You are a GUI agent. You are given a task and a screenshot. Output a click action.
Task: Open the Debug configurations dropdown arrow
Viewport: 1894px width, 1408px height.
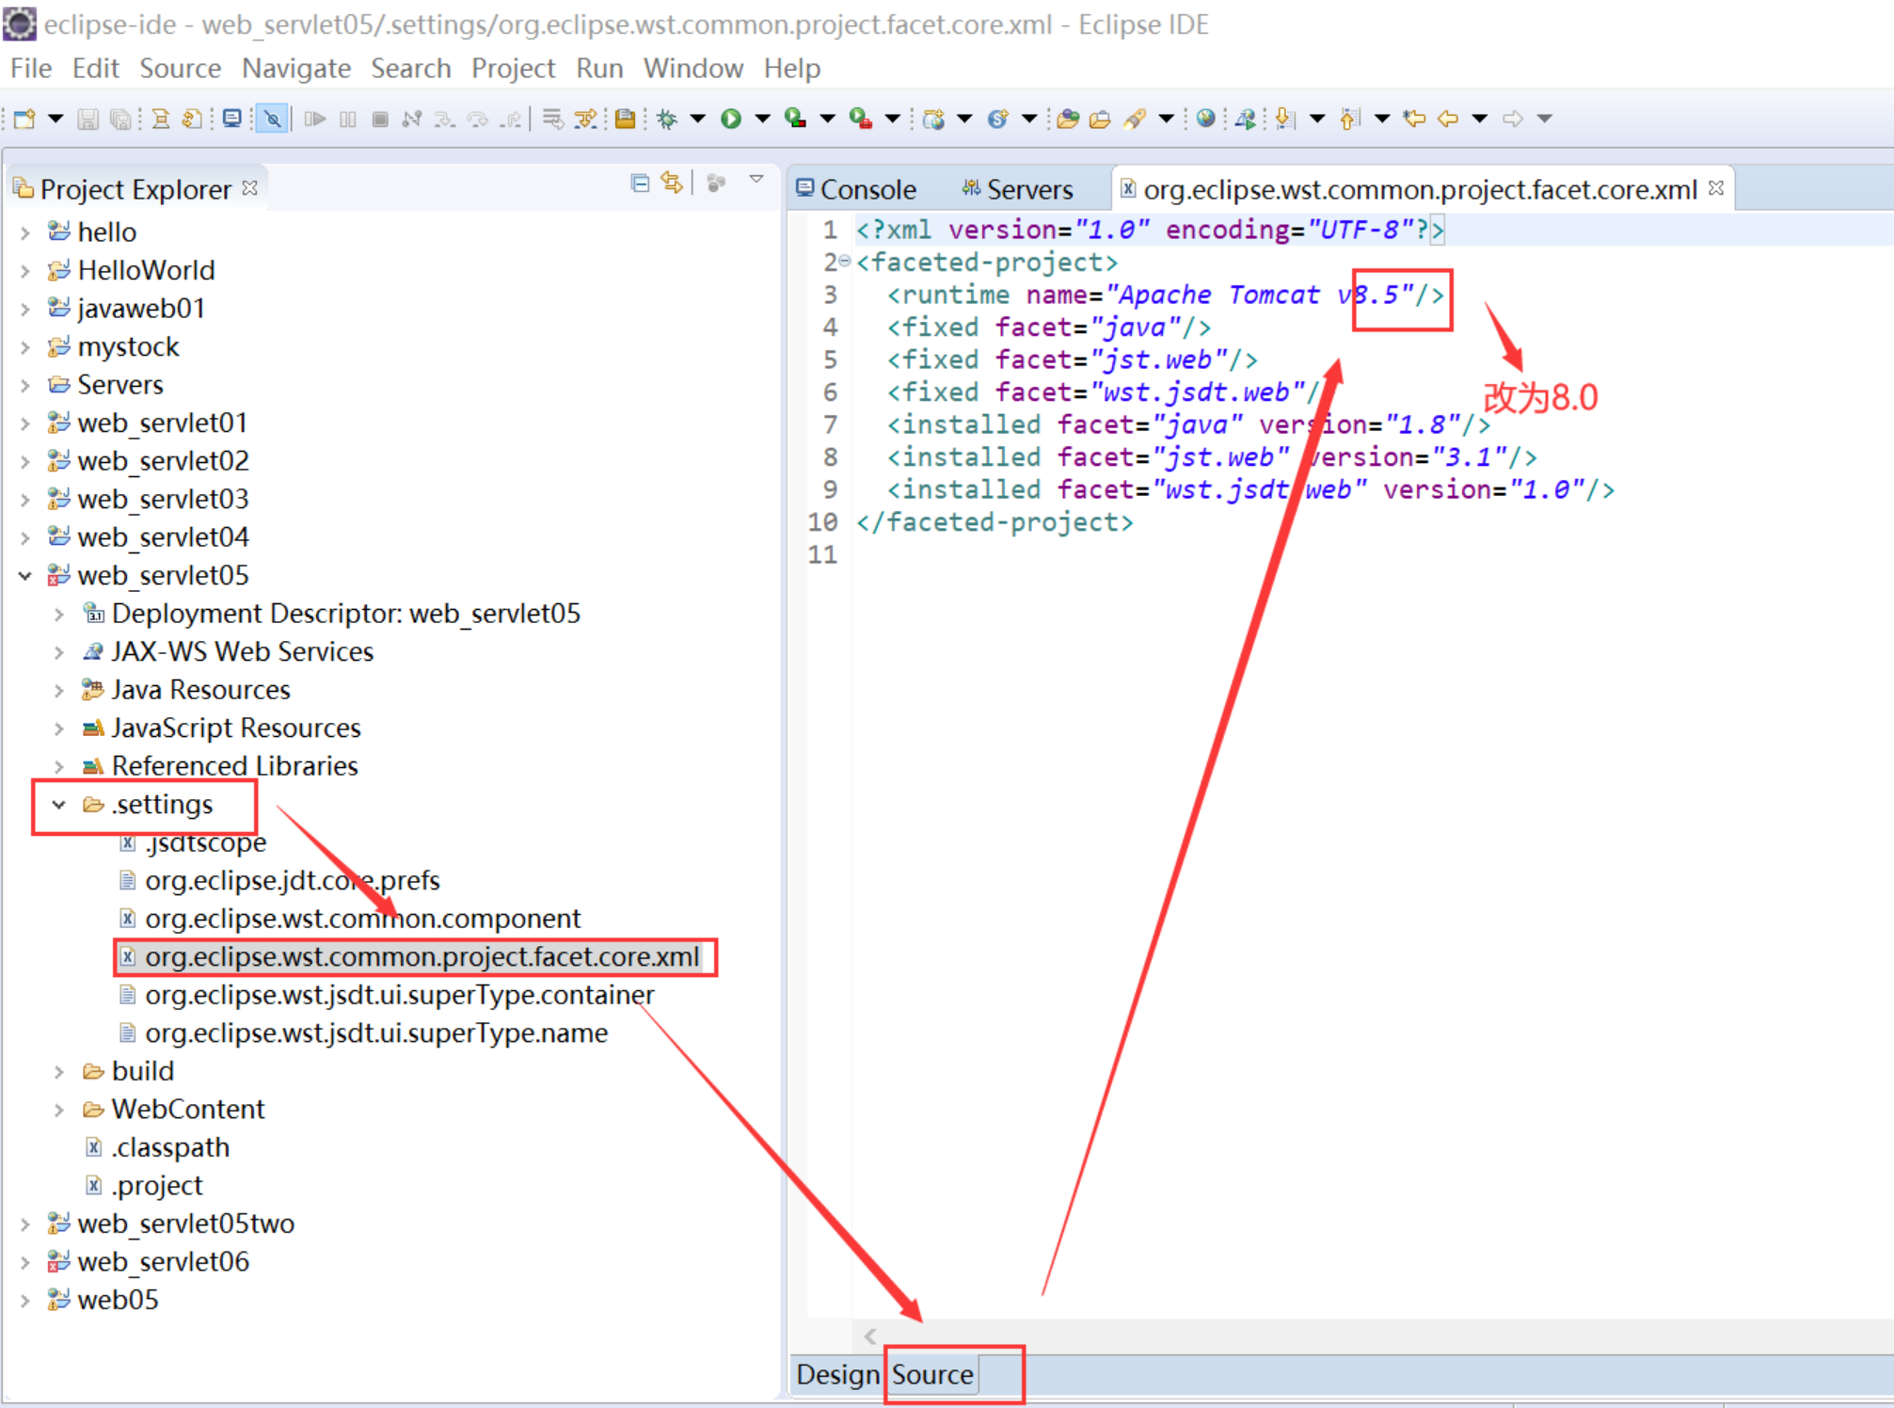pos(698,119)
